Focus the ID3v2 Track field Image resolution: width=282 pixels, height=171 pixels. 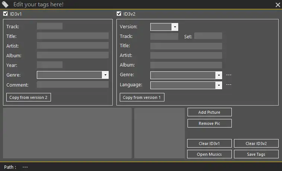(164, 36)
